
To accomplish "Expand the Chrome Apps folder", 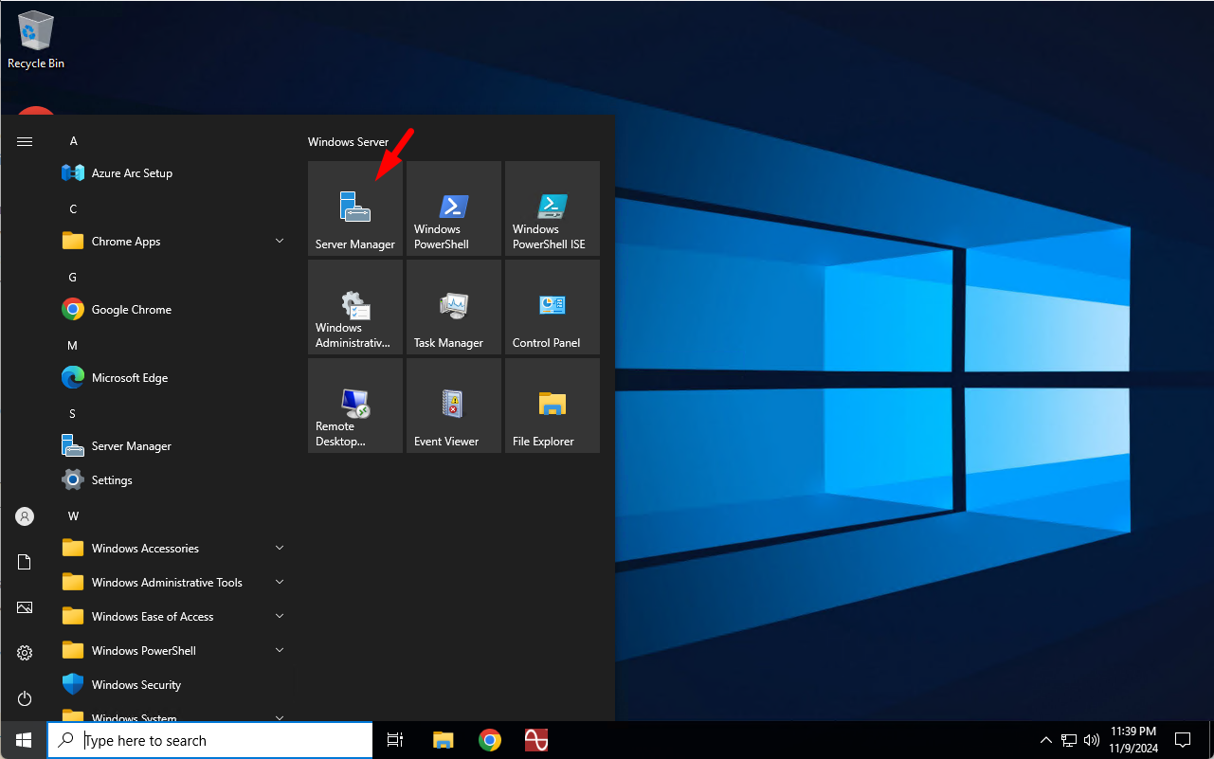I will (174, 242).
